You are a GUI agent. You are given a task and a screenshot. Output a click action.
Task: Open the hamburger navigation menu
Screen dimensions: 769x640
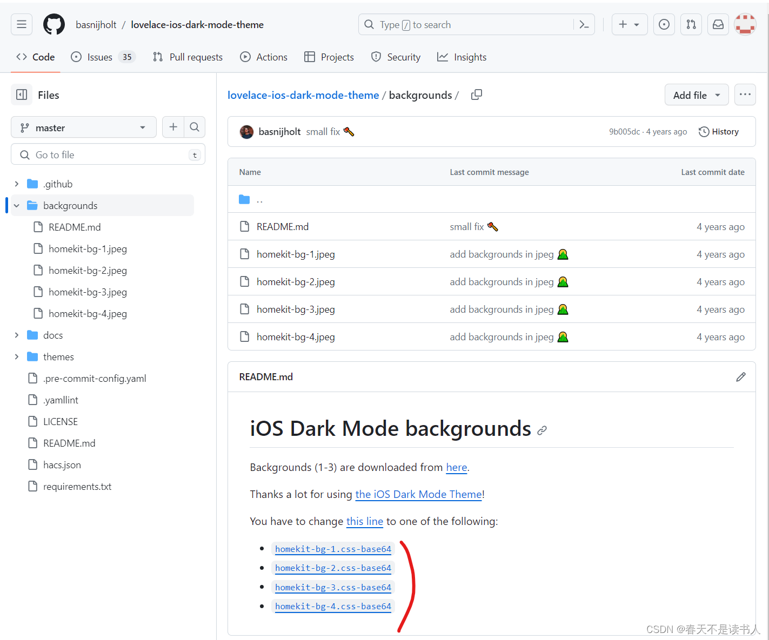[22, 24]
